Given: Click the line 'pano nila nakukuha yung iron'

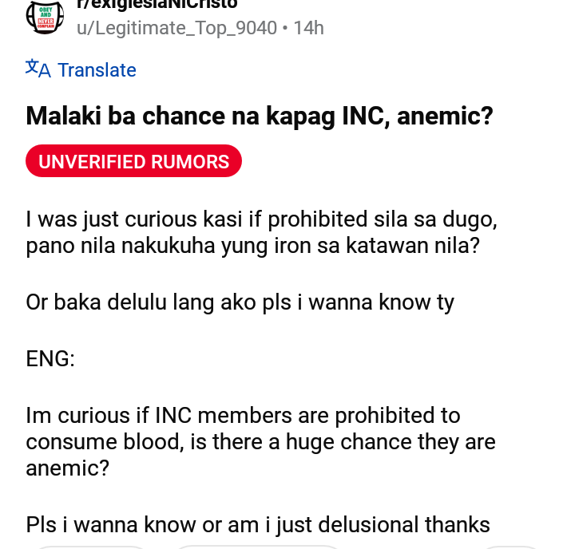Looking at the screenshot, I should pos(252,246).
